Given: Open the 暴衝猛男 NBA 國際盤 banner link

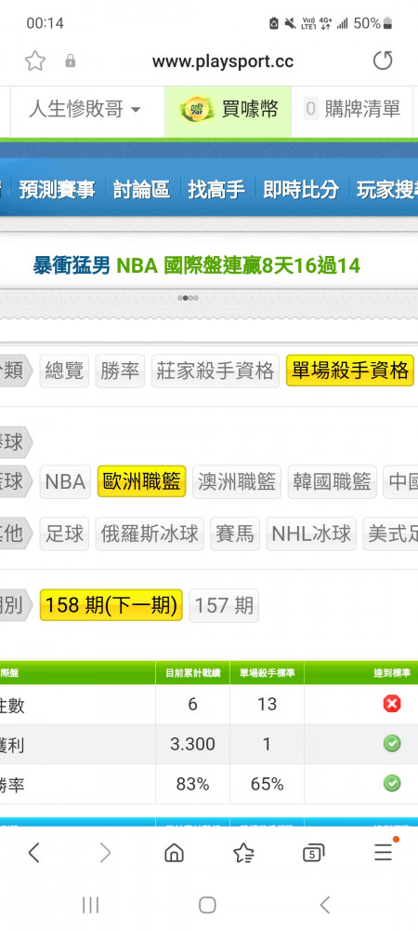Looking at the screenshot, I should coord(196,265).
